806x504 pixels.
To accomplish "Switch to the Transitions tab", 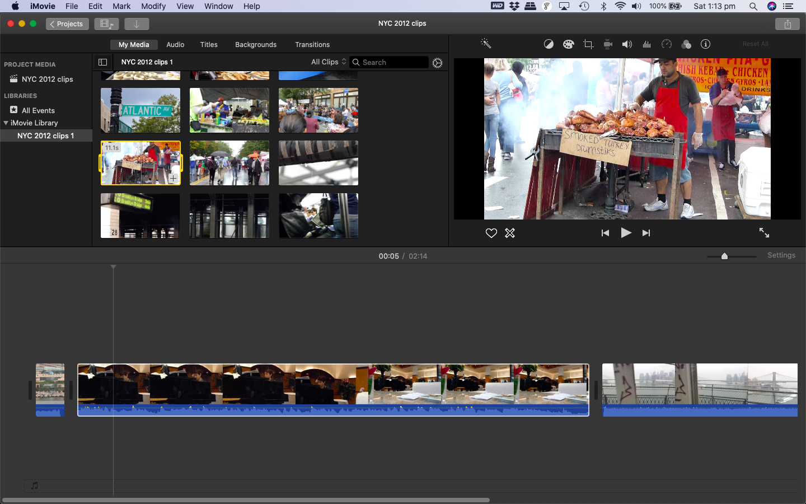I will click(x=312, y=45).
